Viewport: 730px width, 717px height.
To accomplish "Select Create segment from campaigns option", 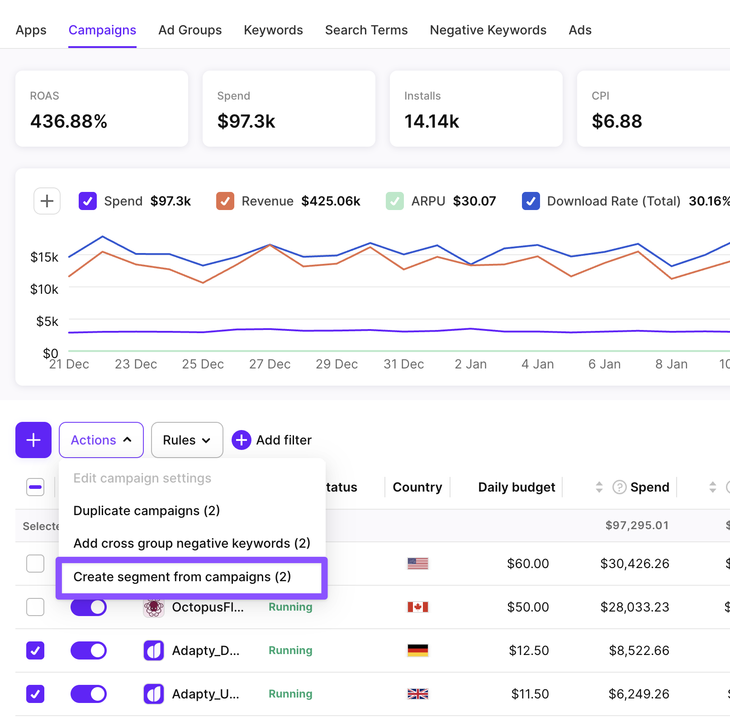I will coord(182,577).
